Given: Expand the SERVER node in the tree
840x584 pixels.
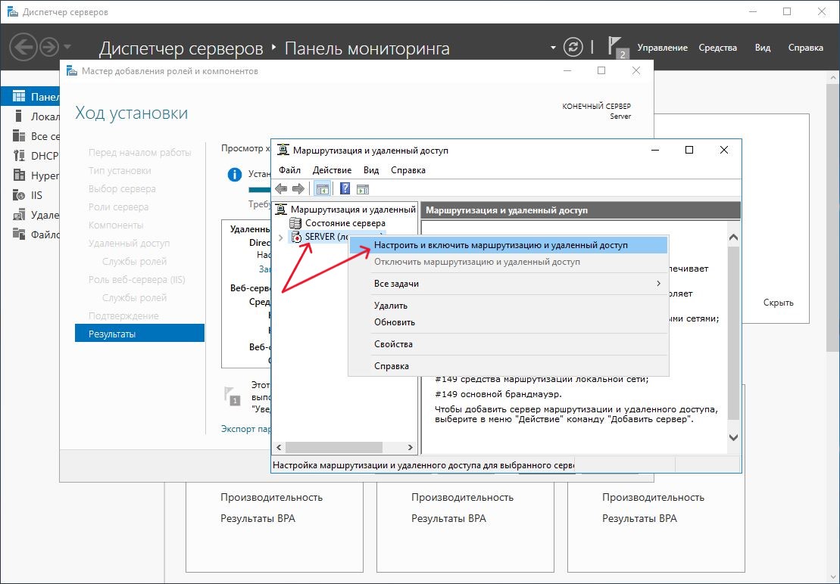Looking at the screenshot, I should click(282, 238).
